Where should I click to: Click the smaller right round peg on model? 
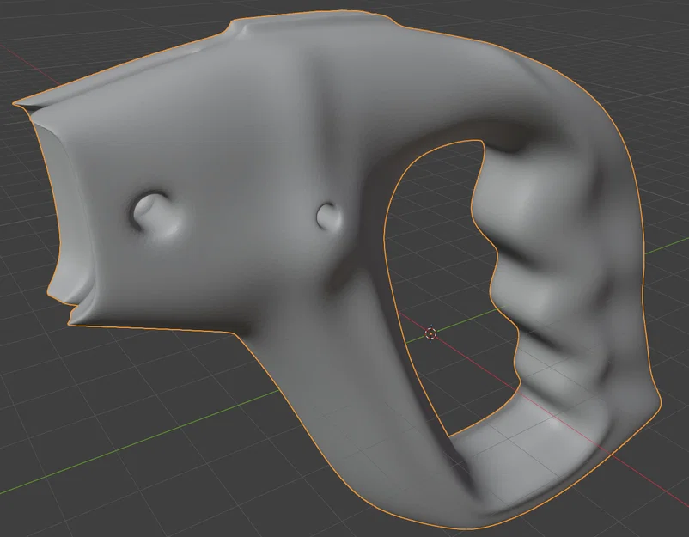[328, 216]
